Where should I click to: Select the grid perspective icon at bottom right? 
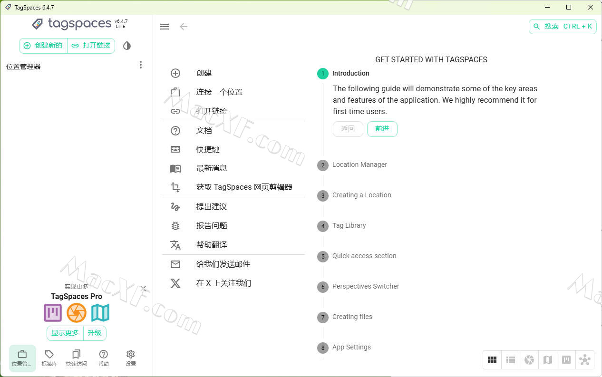coord(492,360)
